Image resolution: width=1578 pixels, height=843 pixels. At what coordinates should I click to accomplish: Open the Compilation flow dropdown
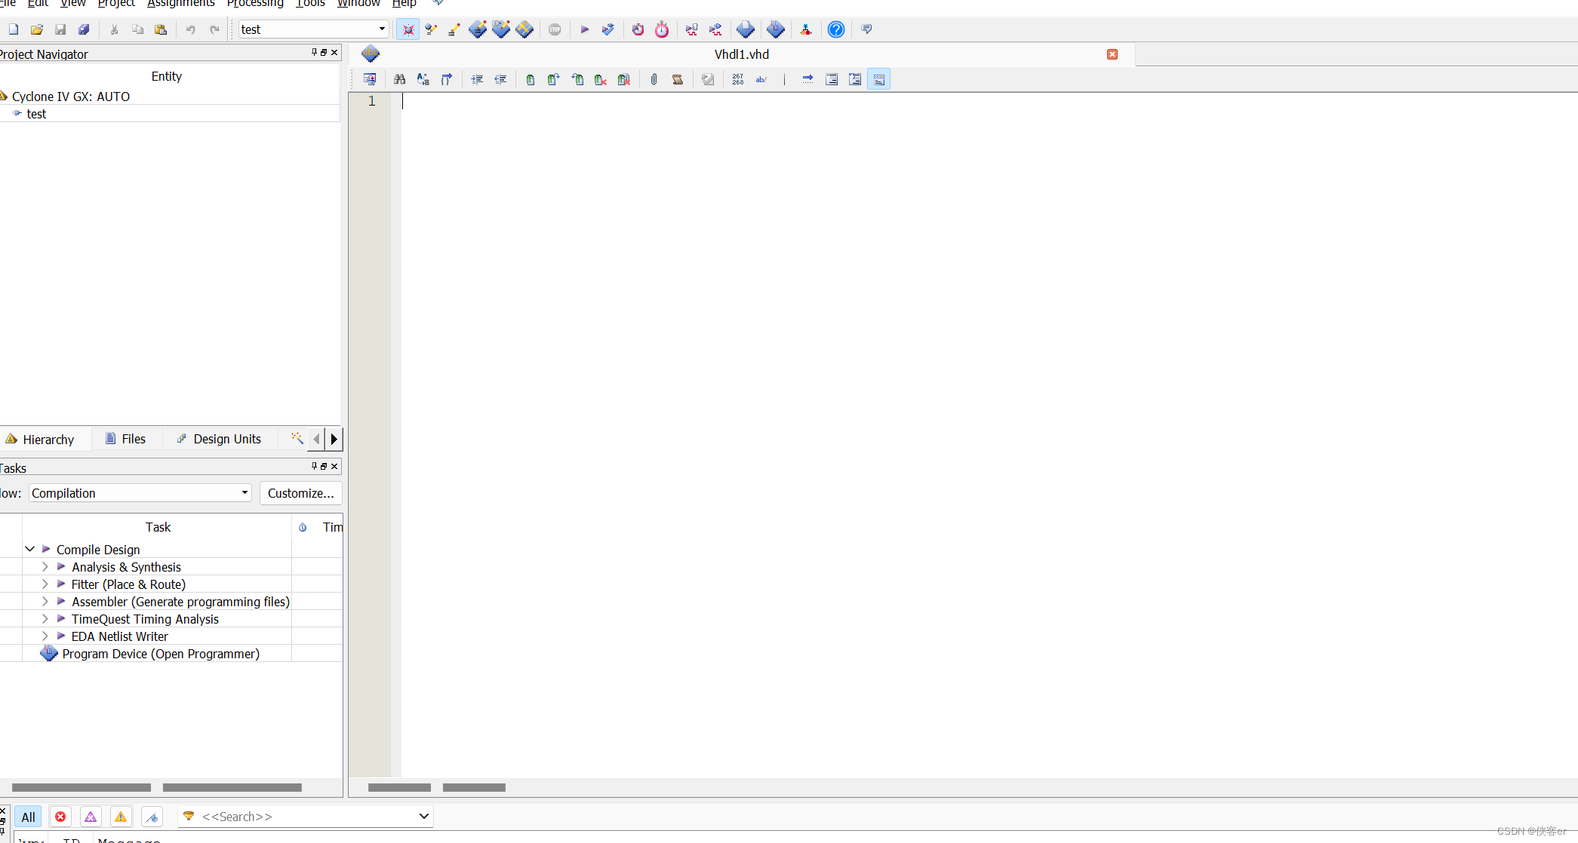coord(140,493)
